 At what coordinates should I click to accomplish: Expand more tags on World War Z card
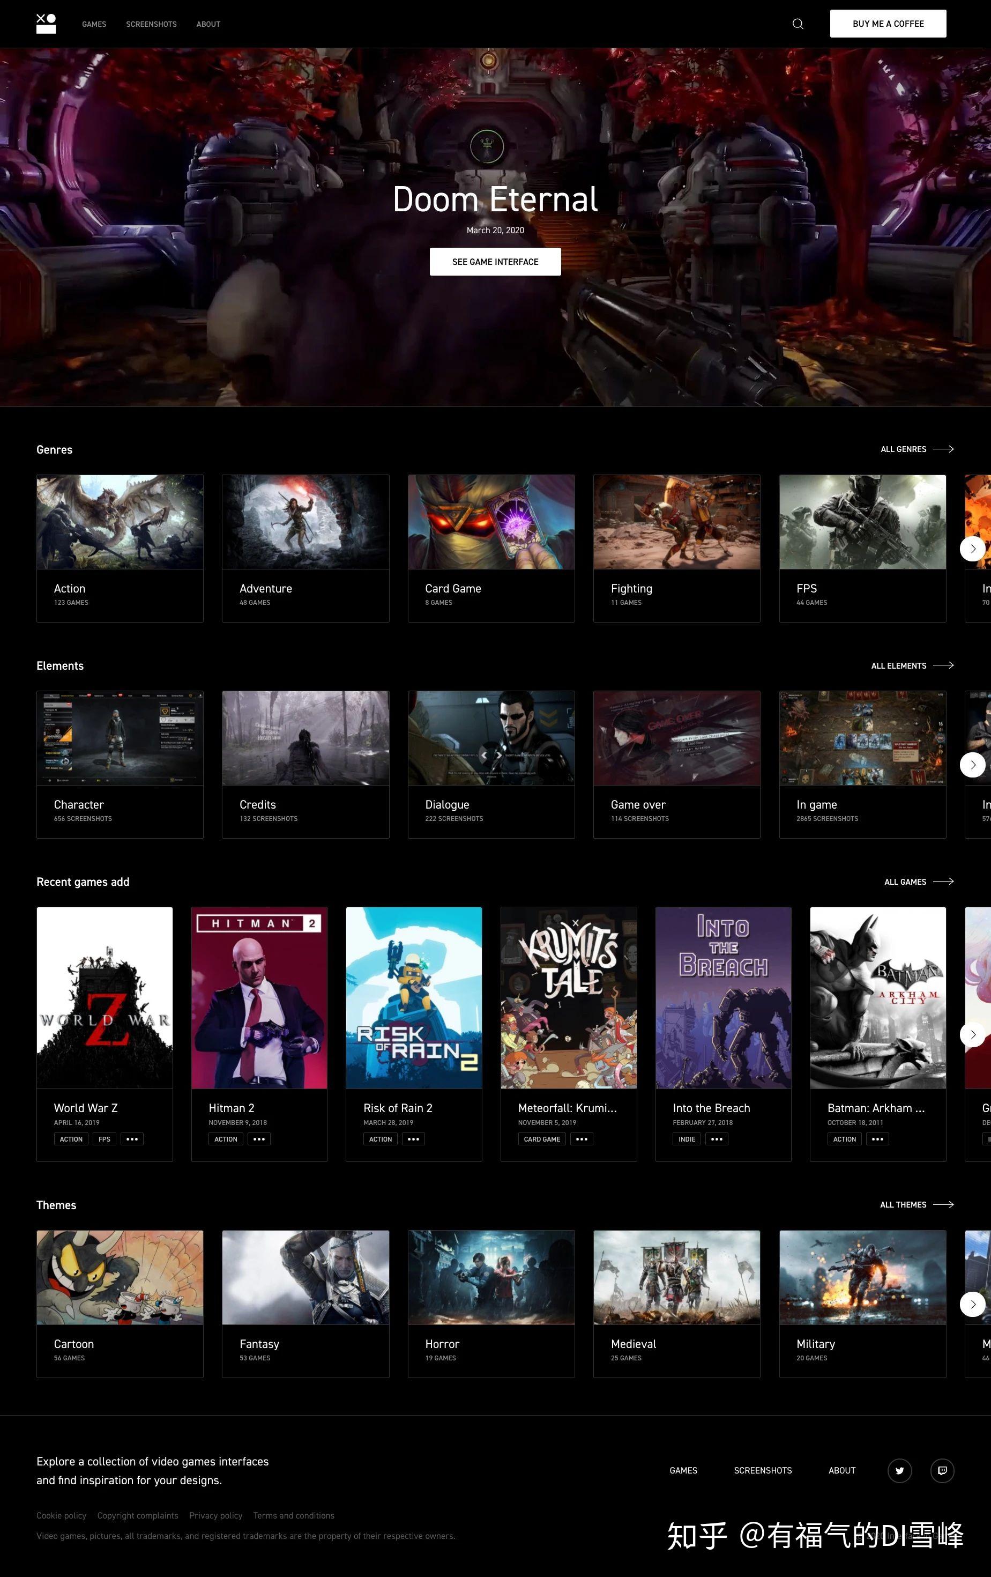pos(131,1139)
